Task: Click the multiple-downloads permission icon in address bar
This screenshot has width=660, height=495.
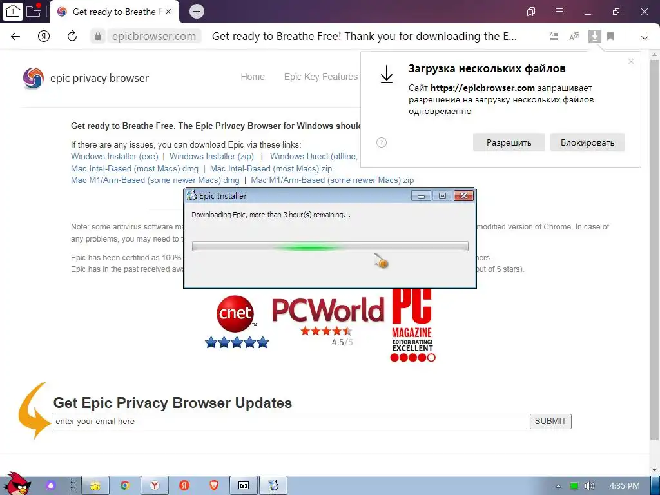Action: tap(594, 36)
